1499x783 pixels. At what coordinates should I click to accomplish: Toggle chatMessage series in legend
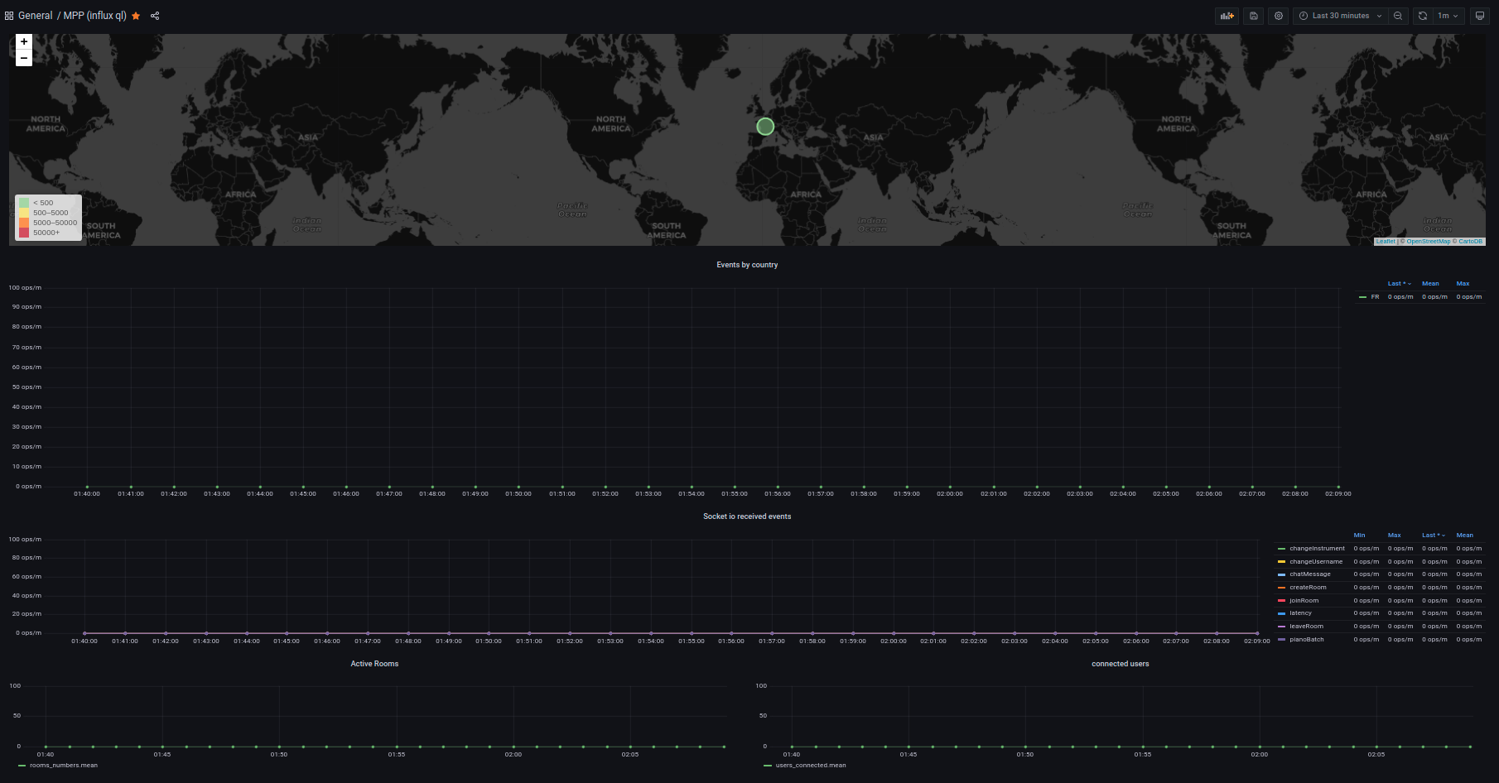(1309, 574)
